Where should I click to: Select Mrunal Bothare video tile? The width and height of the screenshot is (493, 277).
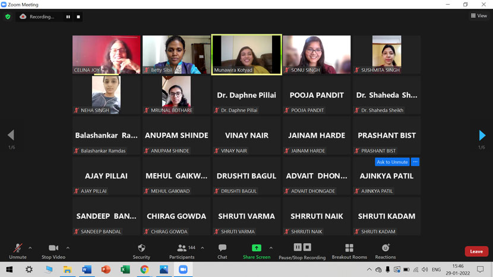[x=176, y=95]
